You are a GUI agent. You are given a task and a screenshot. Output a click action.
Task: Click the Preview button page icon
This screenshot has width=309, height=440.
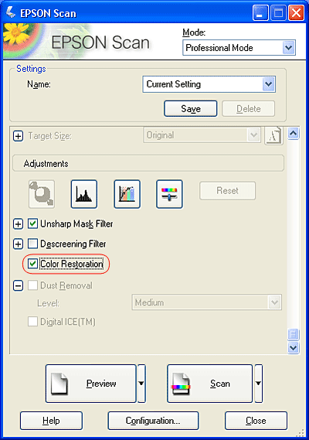(59, 384)
